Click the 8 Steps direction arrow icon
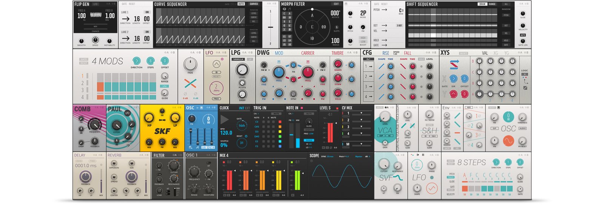The image size is (604, 206). pos(496,162)
